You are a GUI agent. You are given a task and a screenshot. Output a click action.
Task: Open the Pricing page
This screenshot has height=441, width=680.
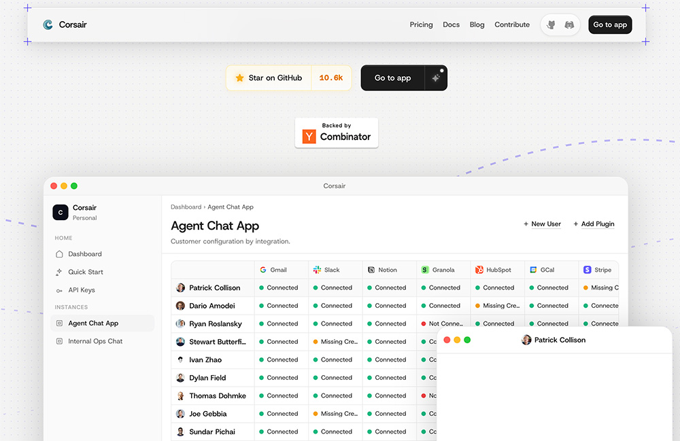(421, 24)
